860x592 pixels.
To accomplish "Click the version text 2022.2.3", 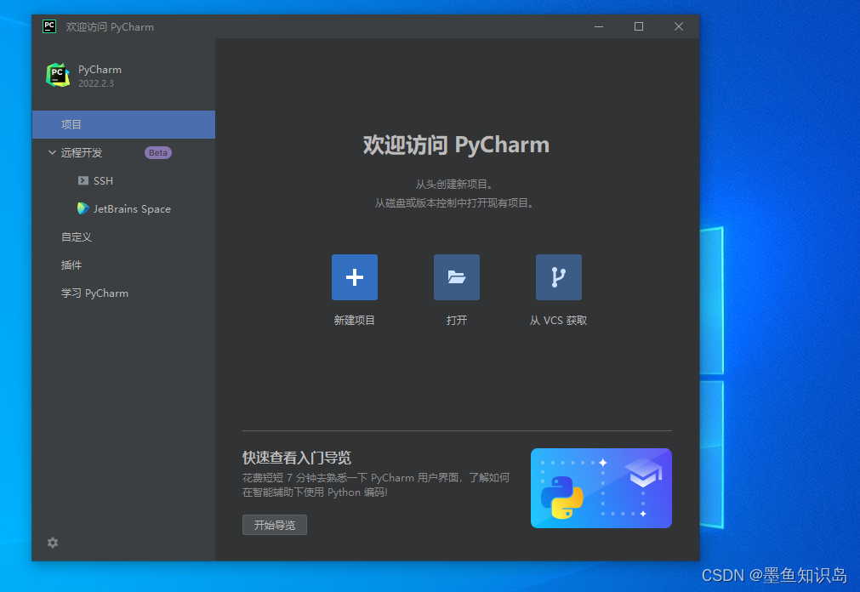I will pos(96,83).
